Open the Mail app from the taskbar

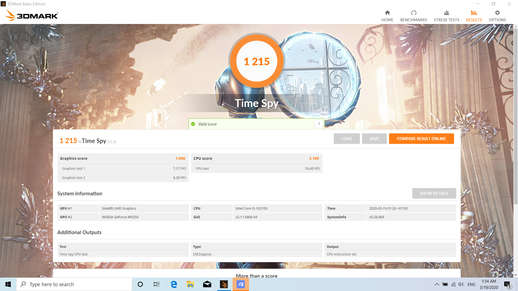point(207,284)
